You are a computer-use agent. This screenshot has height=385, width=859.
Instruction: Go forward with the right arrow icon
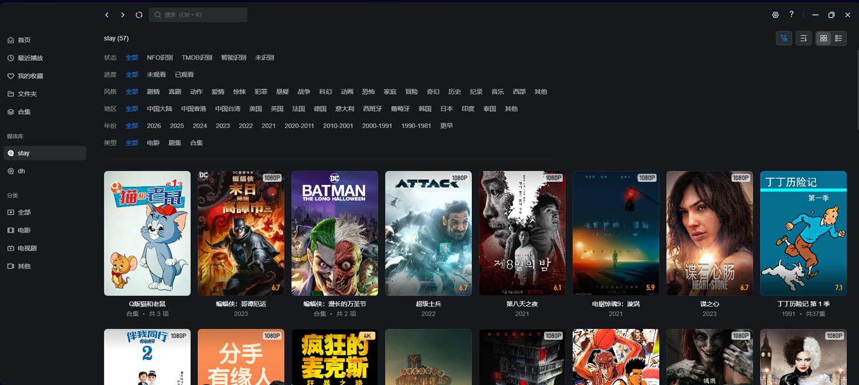(123, 15)
